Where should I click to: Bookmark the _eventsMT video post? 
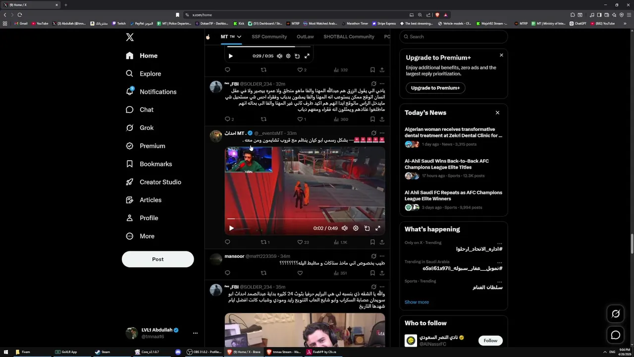(x=372, y=242)
